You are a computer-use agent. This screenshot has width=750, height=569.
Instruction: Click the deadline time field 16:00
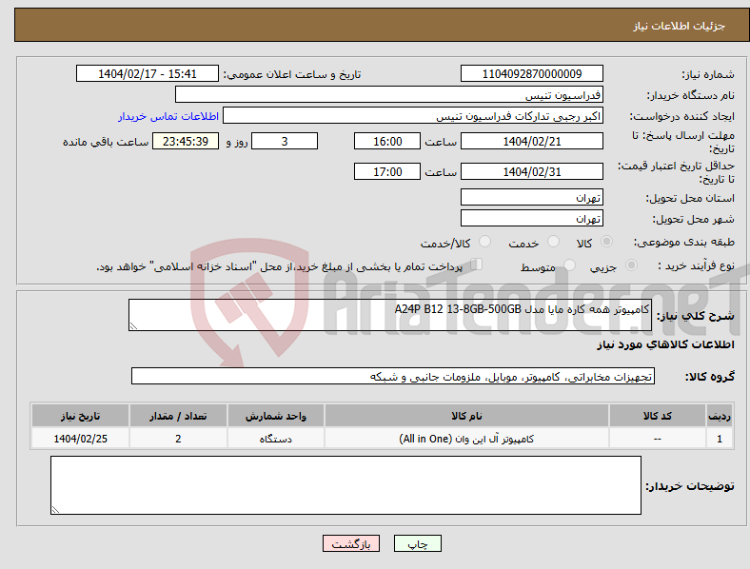point(387,142)
